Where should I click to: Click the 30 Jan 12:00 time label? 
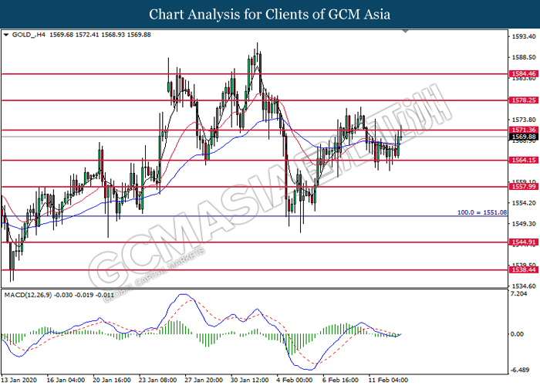(250, 380)
